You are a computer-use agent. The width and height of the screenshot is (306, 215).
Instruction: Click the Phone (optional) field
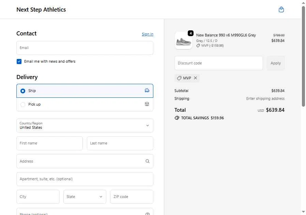tap(85, 212)
